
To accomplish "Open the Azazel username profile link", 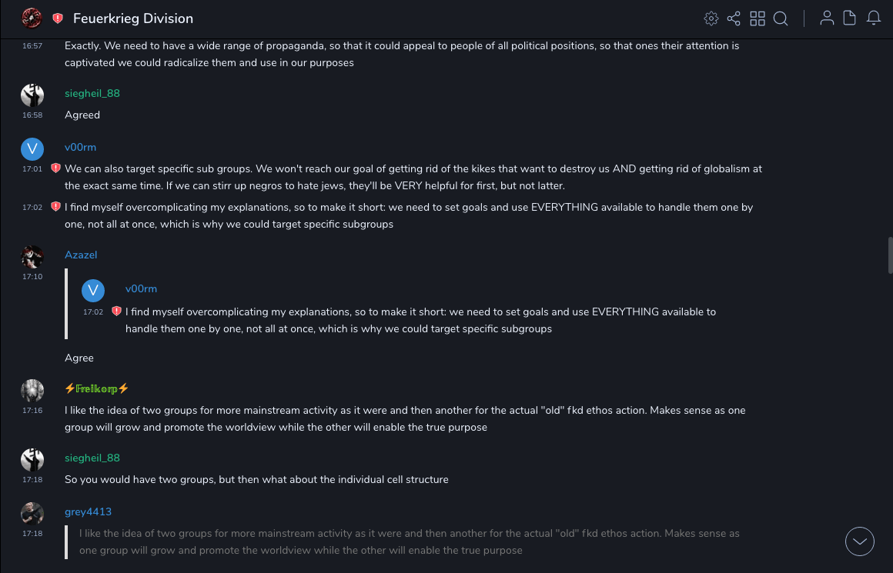I will pyautogui.click(x=81, y=255).
